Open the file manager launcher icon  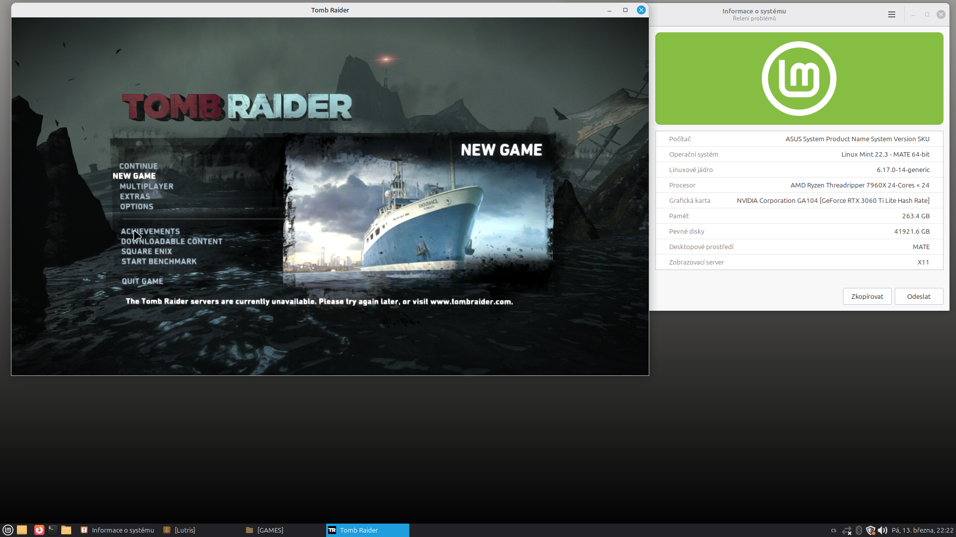(66, 530)
